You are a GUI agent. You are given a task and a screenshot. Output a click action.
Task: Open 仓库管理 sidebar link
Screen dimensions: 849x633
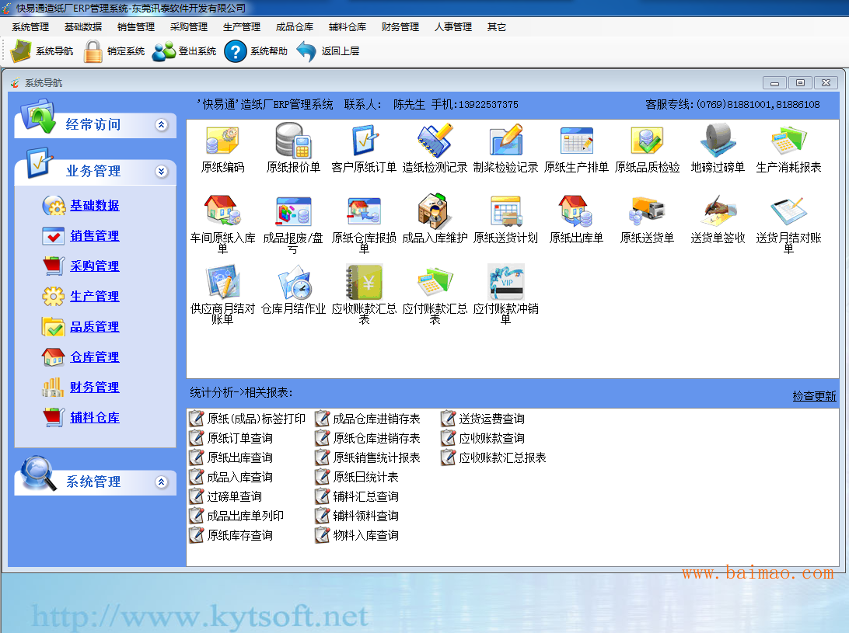point(95,357)
